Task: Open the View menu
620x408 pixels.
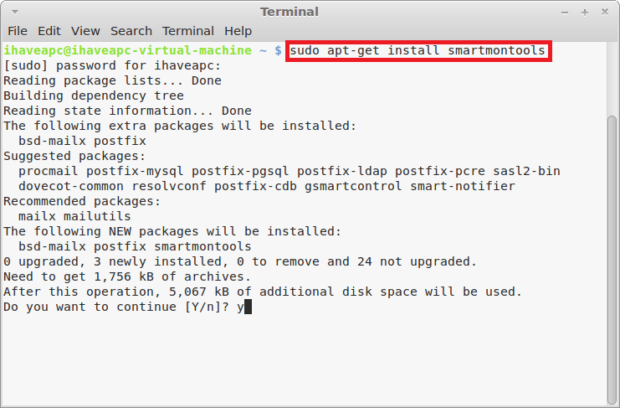Action: click(85, 31)
